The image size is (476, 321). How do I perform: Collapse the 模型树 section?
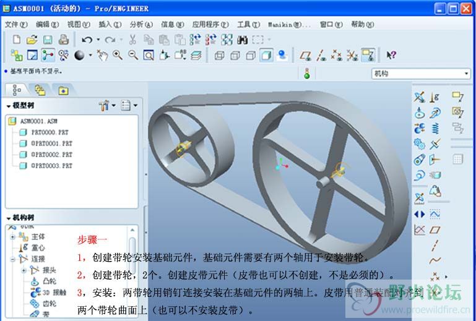(x=9, y=106)
